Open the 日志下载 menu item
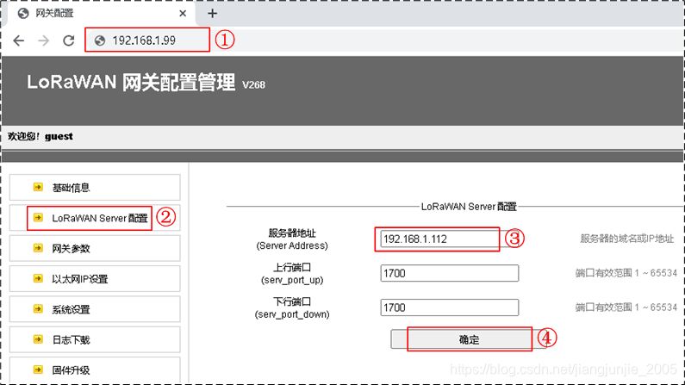The height and width of the screenshot is (385, 685). click(95, 339)
